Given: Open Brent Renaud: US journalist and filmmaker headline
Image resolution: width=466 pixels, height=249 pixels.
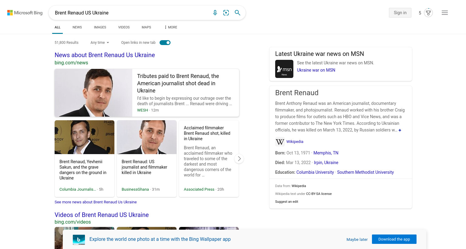Looking at the screenshot, I should (144, 167).
